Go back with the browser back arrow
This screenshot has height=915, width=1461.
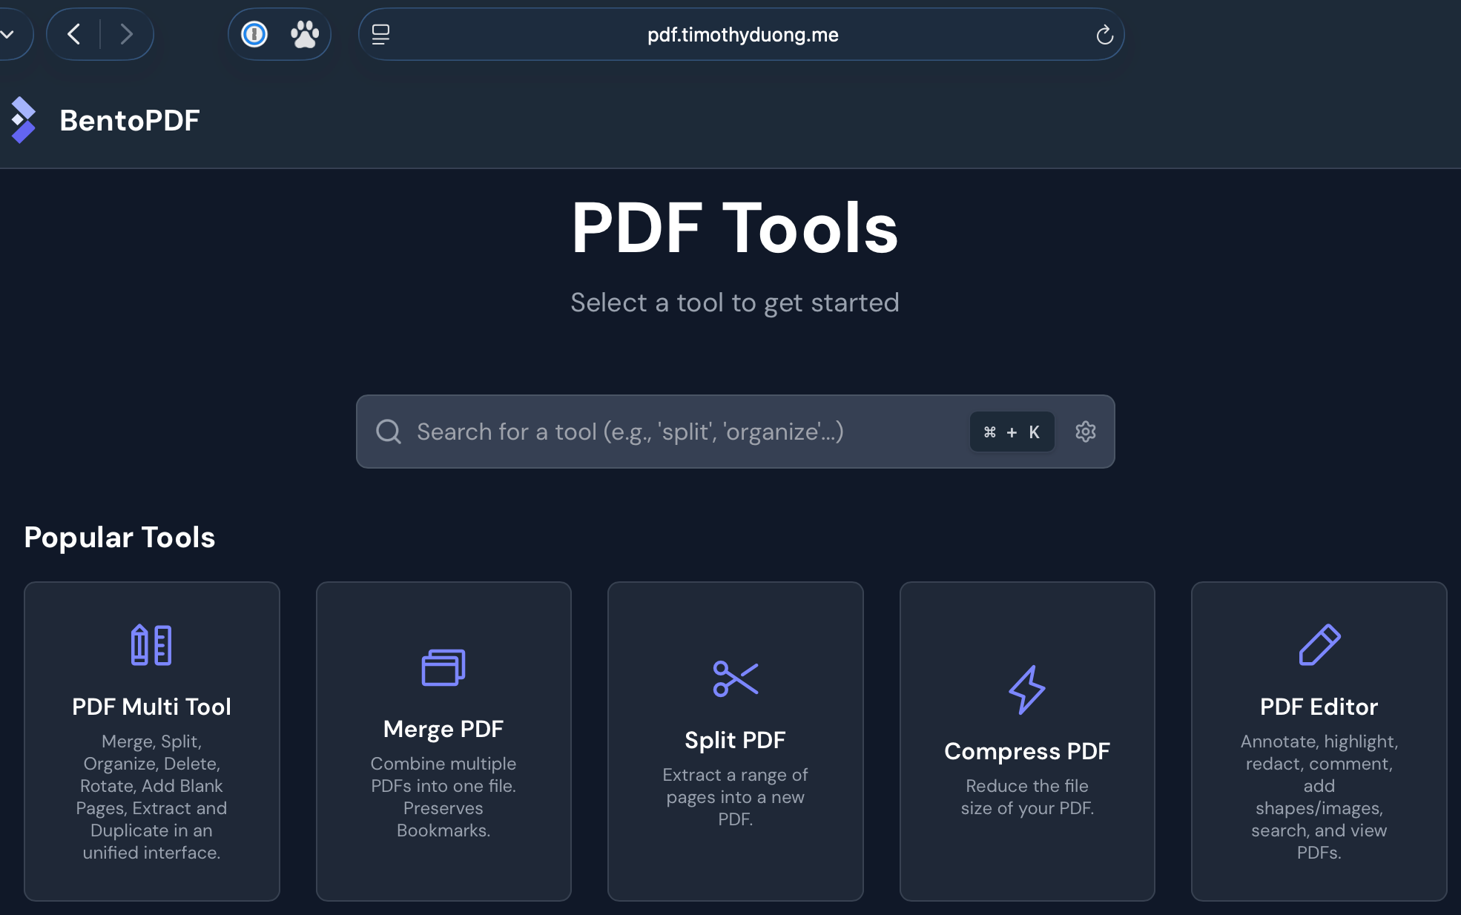click(x=73, y=34)
